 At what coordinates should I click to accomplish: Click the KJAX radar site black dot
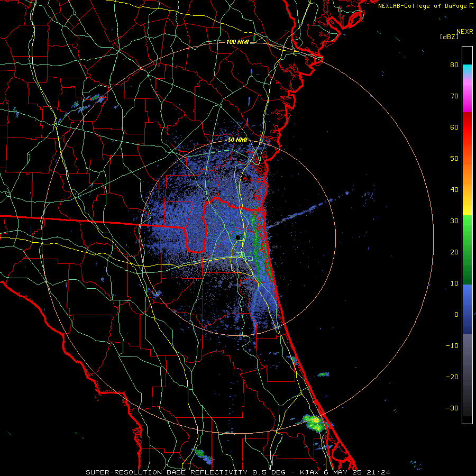click(x=237, y=237)
